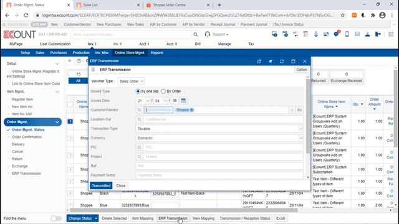Click the Option button in the dialog
The height and width of the screenshot is (224, 399).
tap(302, 70)
